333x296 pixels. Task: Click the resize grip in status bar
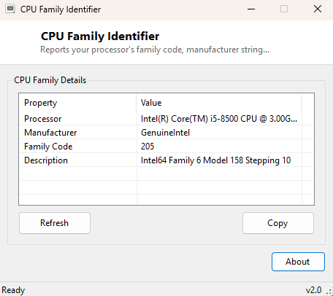[x=329, y=292]
